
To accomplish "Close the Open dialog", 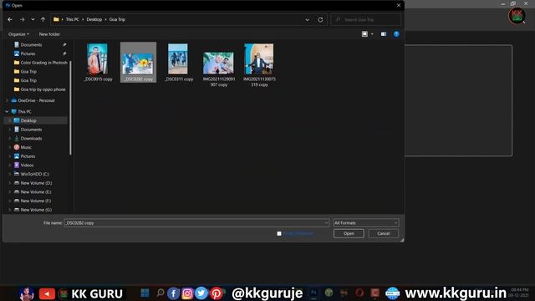I will 399,5.
